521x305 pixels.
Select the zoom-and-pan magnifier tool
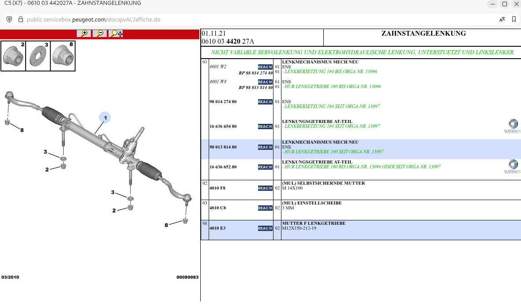(x=116, y=33)
